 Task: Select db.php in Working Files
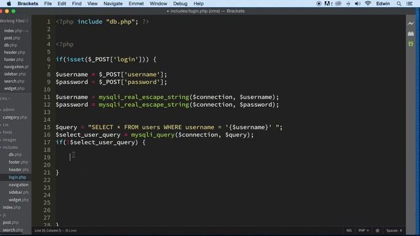[10, 45]
